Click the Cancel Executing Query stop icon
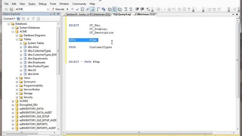The width and height of the screenshot is (242, 136). point(72,9)
